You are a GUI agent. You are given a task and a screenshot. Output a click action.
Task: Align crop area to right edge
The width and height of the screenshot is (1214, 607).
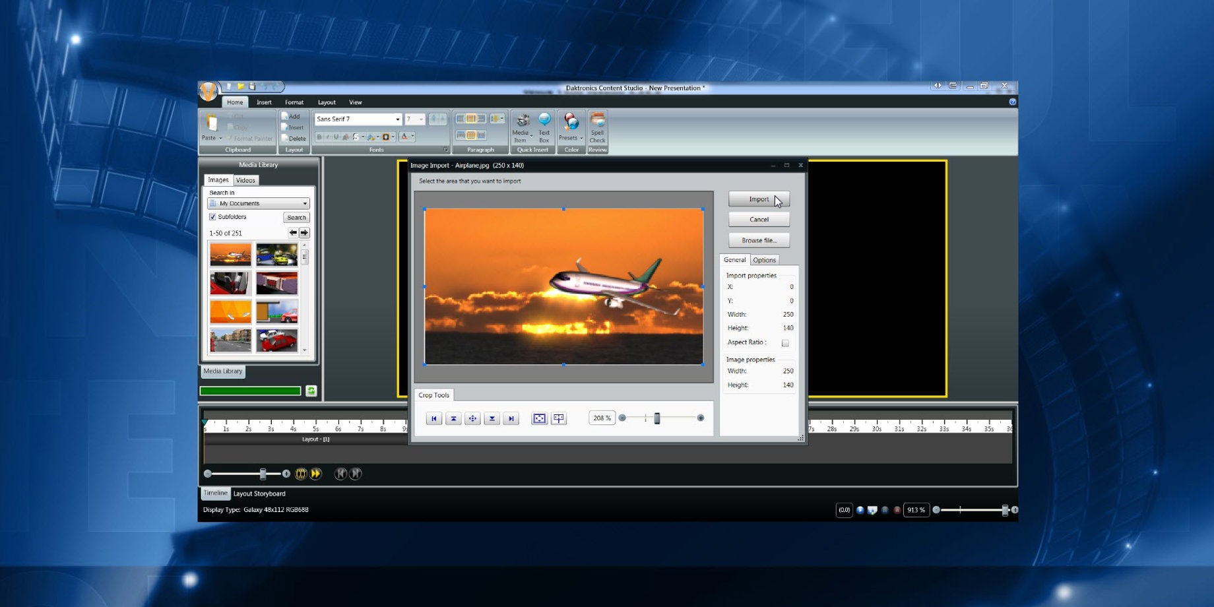511,418
